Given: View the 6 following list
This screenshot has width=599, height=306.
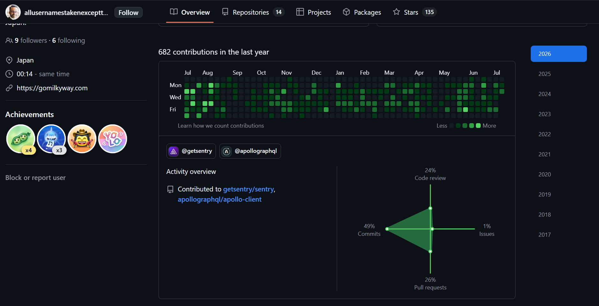Looking at the screenshot, I should pos(69,41).
